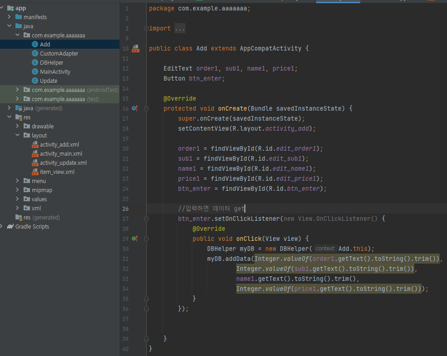Viewport: 447px width, 356px height.
Task: Fold the onClick method at line 29
Action: [146, 239]
